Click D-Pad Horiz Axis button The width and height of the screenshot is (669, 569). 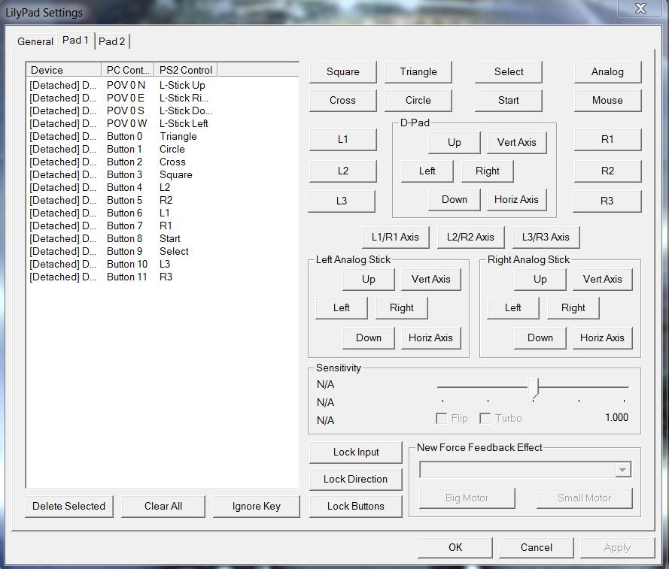[517, 199]
